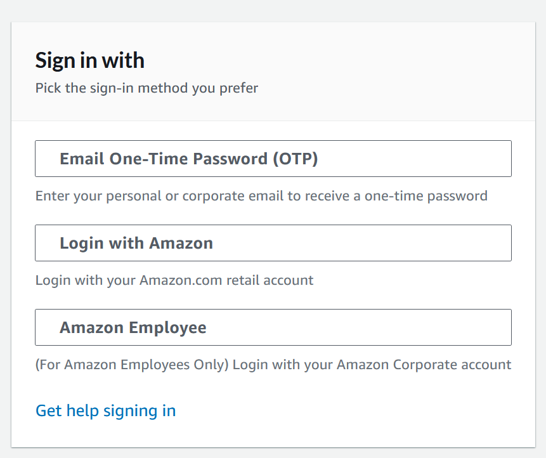The width and height of the screenshot is (546, 458).
Task: Open the Get help signing in link
Action: (105, 410)
